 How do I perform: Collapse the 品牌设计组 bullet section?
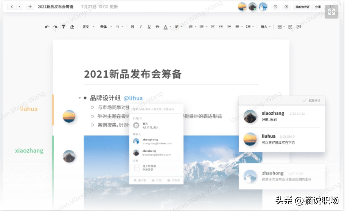tap(79, 98)
